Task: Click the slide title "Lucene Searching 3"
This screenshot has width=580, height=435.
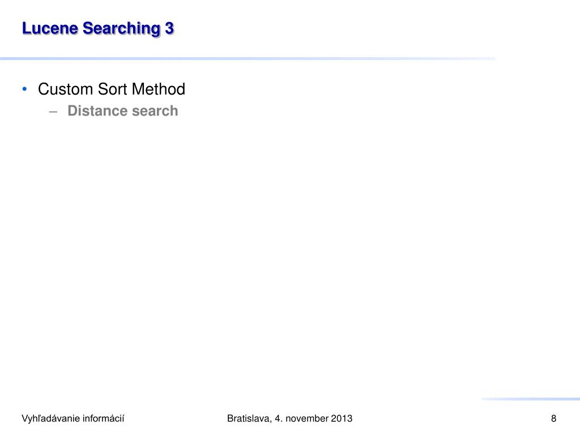Action: (98, 29)
